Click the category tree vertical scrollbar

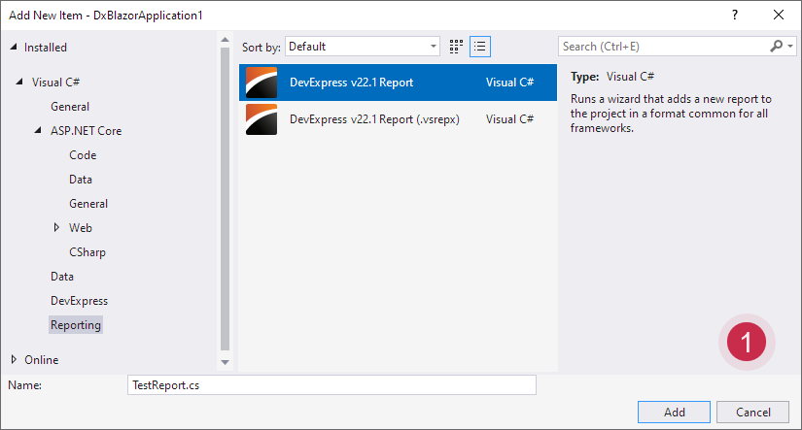click(x=226, y=194)
